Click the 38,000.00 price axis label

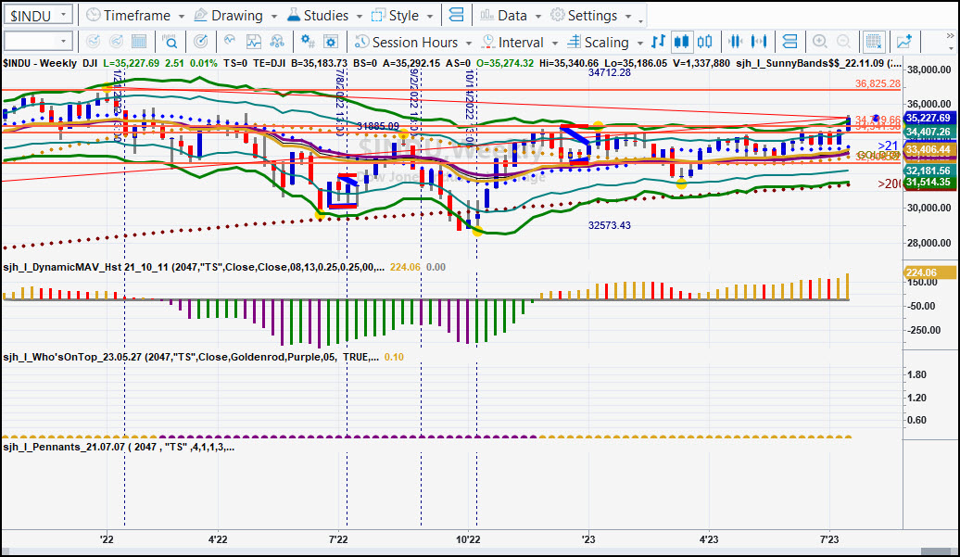coord(928,70)
